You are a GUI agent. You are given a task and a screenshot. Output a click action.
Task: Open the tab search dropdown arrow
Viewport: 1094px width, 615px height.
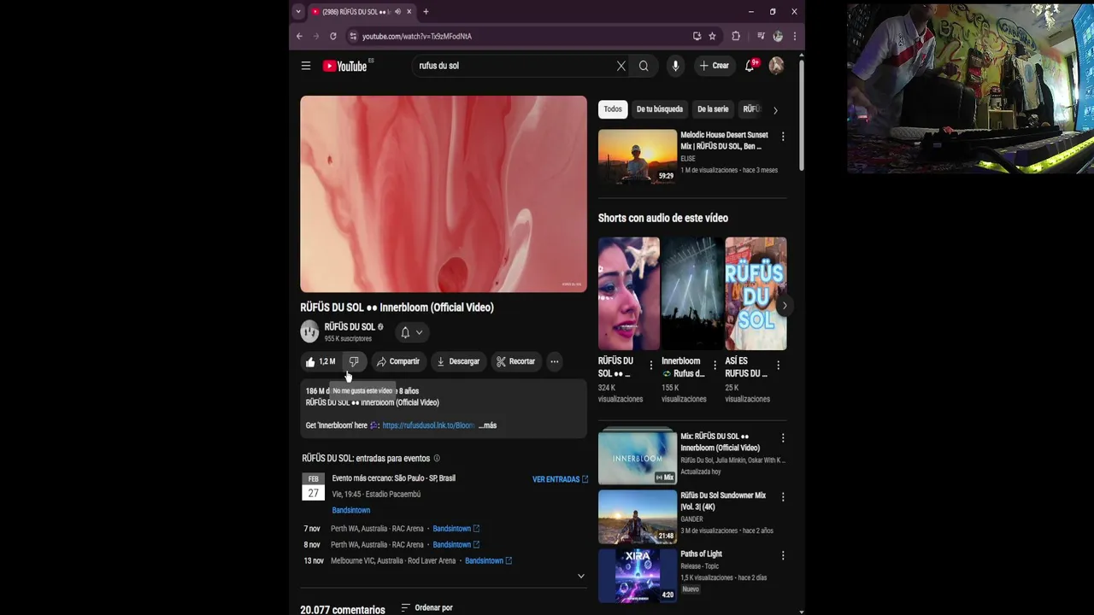[297, 12]
